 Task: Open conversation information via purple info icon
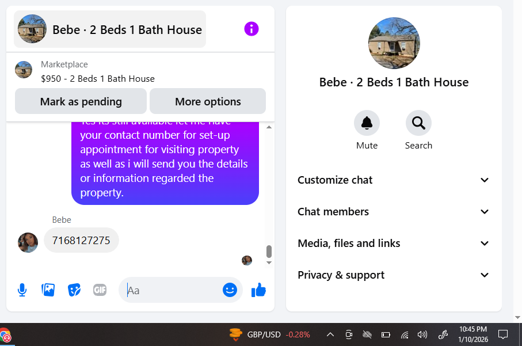(252, 29)
